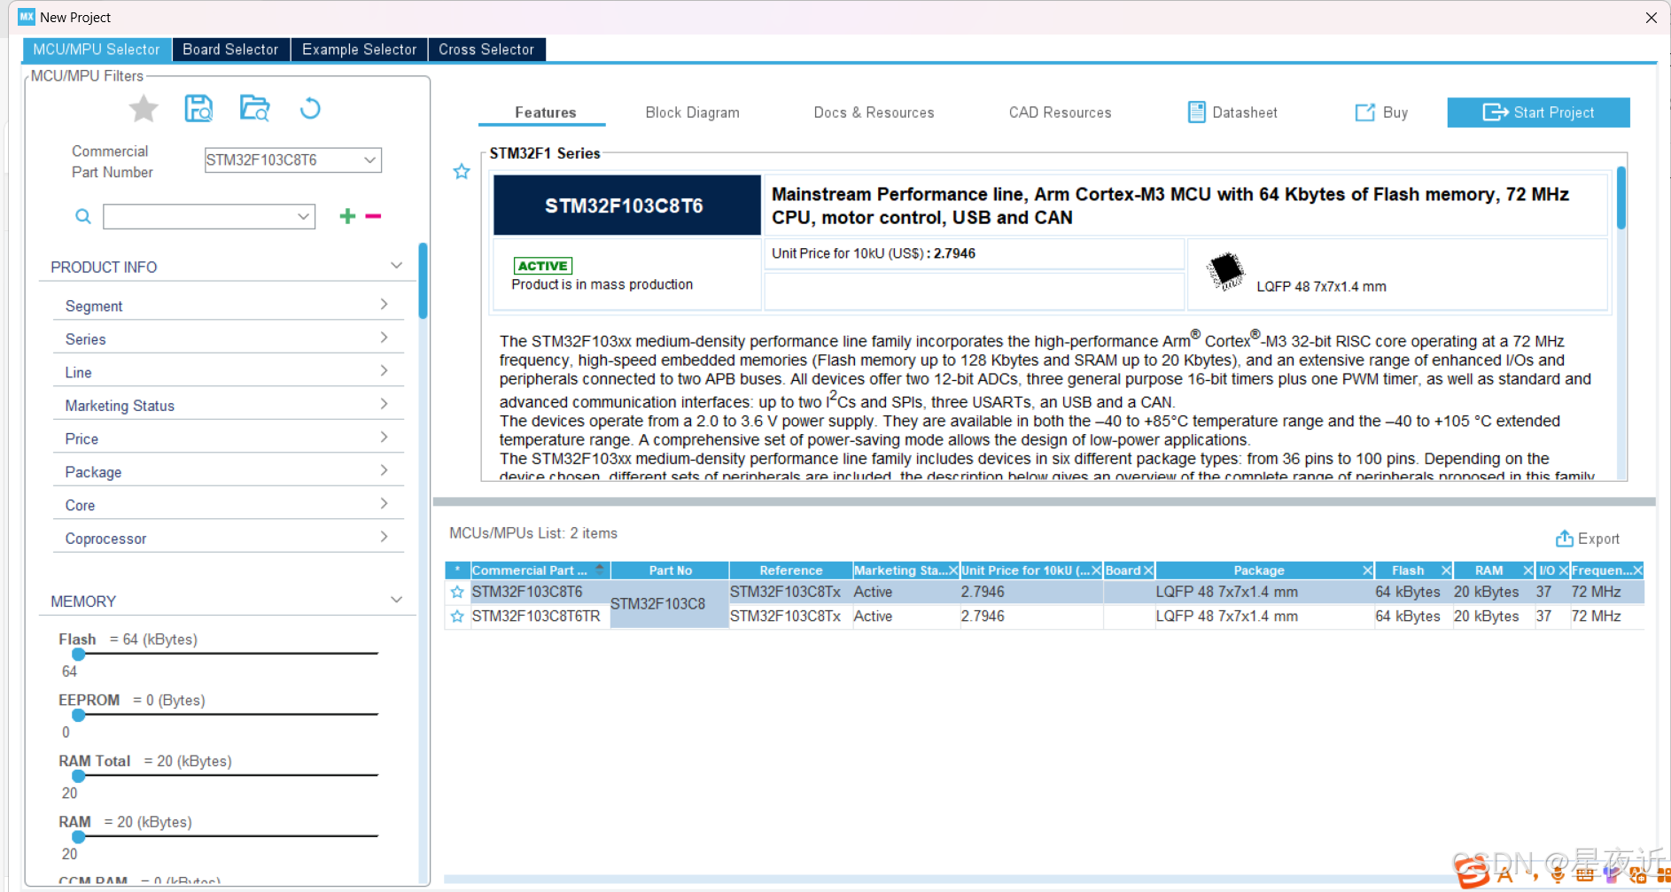Sort by the Reference column header
The height and width of the screenshot is (892, 1671).
[x=790, y=570]
